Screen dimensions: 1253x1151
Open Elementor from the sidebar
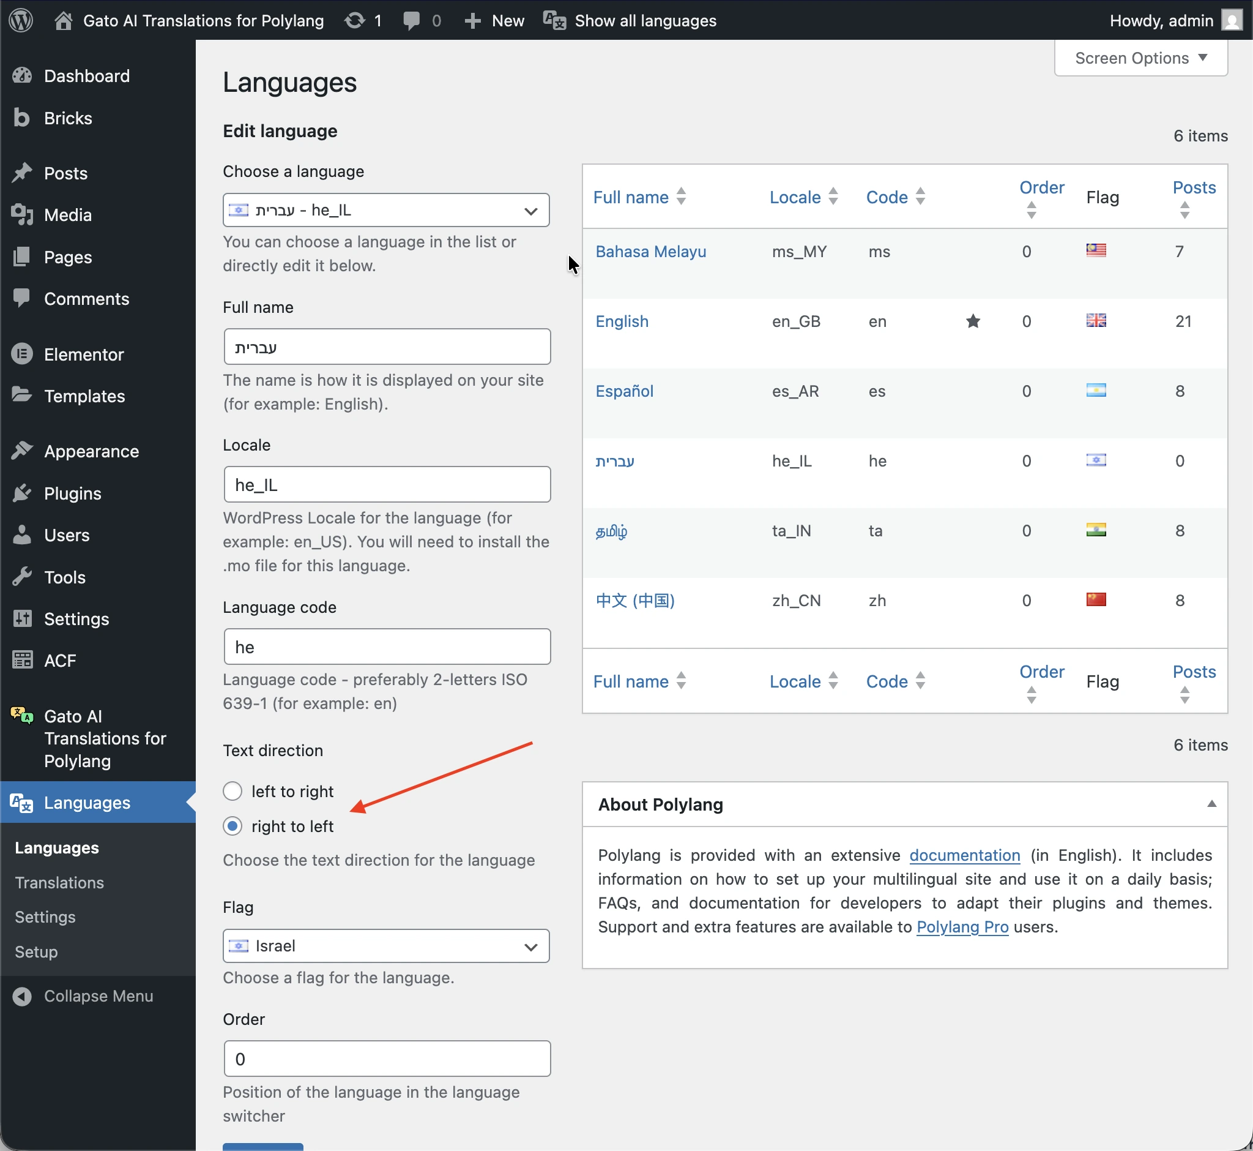pos(83,354)
